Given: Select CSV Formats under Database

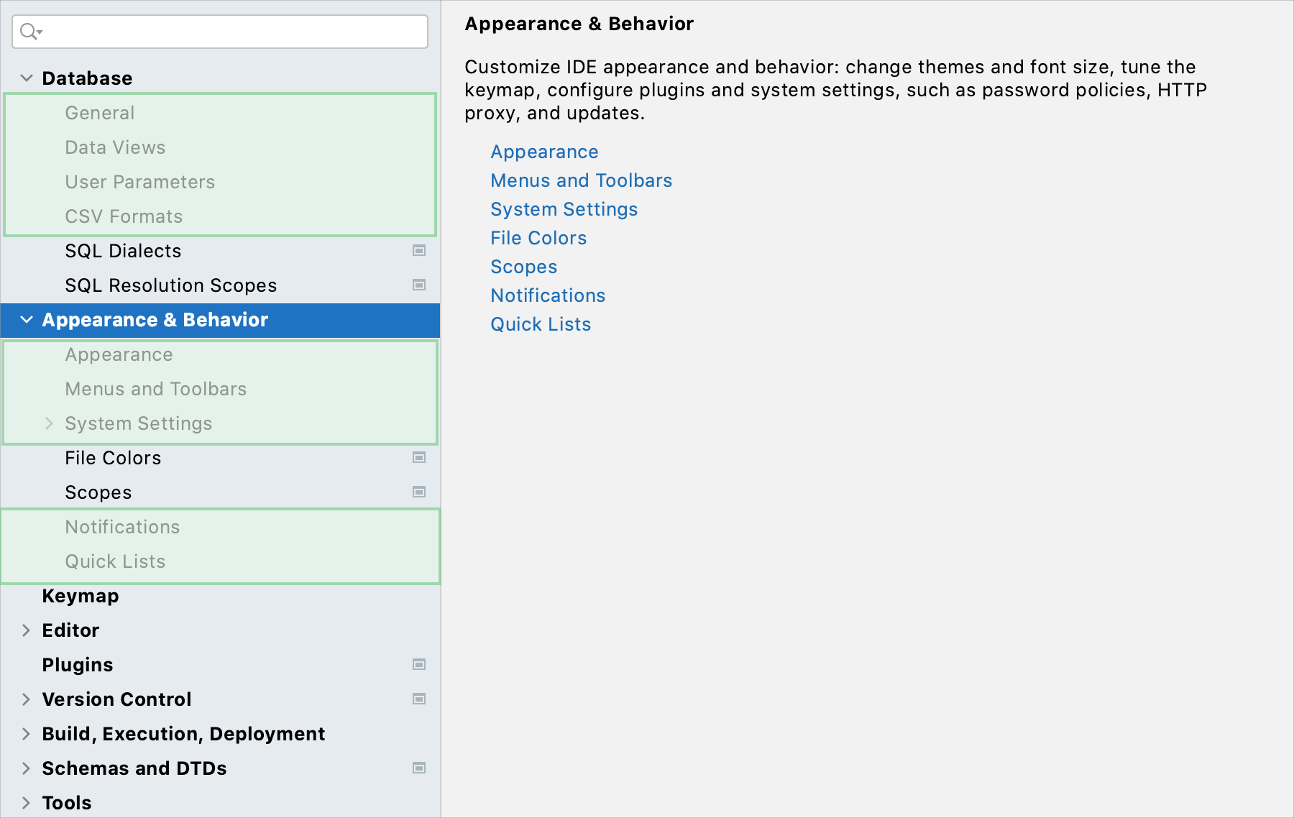Looking at the screenshot, I should coord(124,216).
